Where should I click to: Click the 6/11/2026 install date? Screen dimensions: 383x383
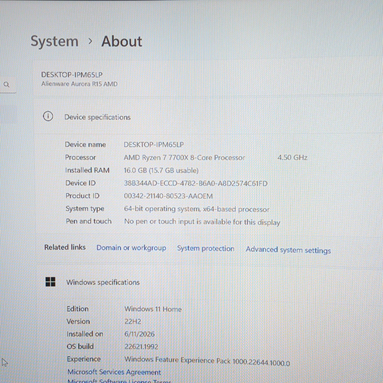pyautogui.click(x=139, y=334)
